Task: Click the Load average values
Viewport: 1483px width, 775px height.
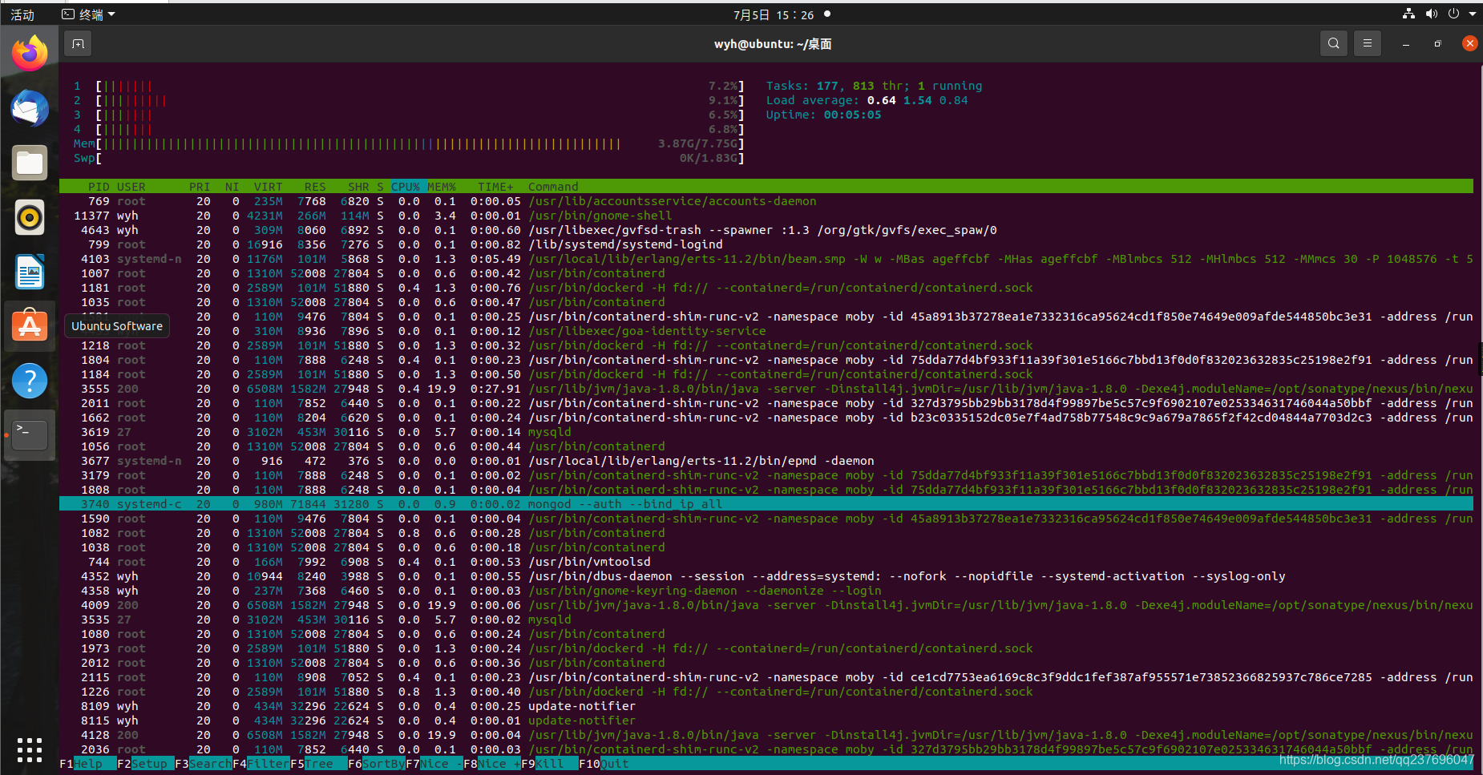Action: 917,100
